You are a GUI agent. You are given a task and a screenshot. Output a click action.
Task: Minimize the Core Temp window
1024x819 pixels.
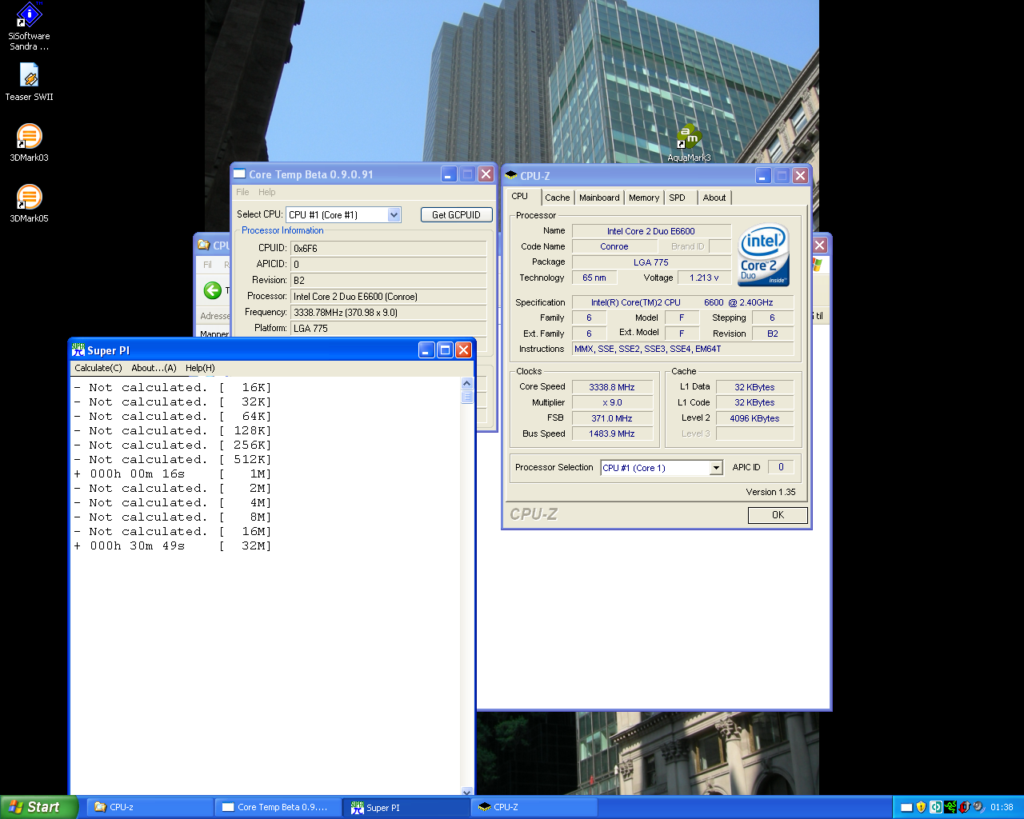[449, 174]
